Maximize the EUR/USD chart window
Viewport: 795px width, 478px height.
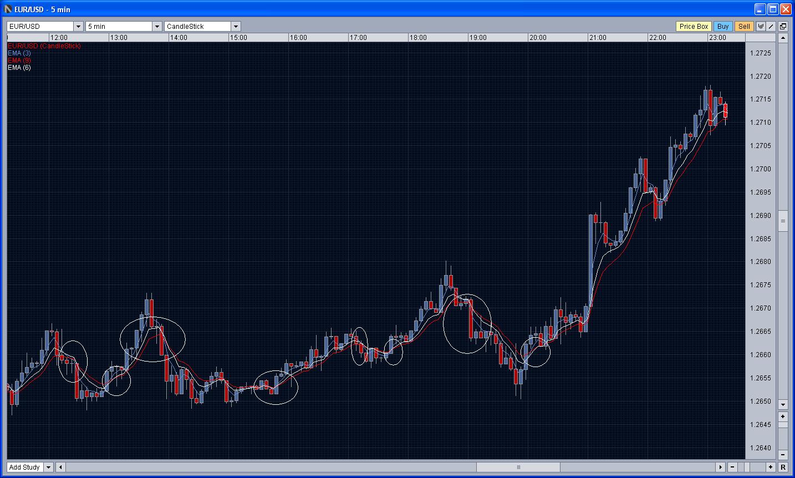pos(773,9)
